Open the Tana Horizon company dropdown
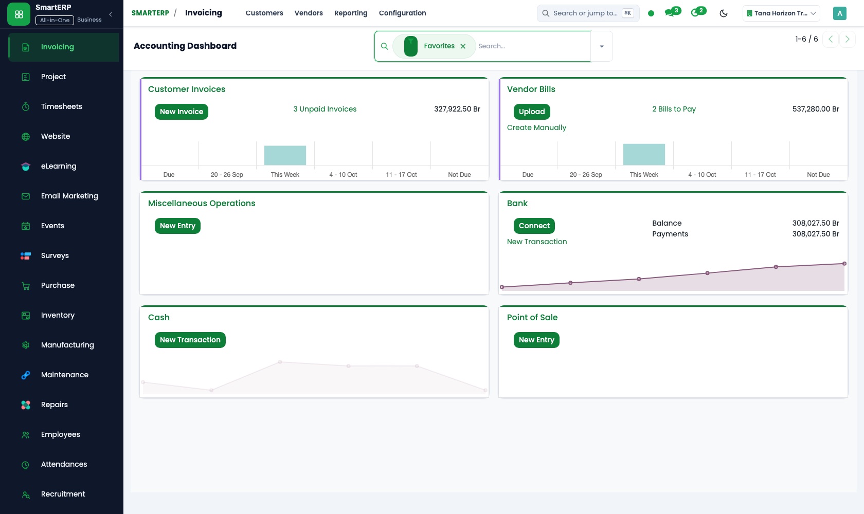The image size is (864, 514). 781,13
